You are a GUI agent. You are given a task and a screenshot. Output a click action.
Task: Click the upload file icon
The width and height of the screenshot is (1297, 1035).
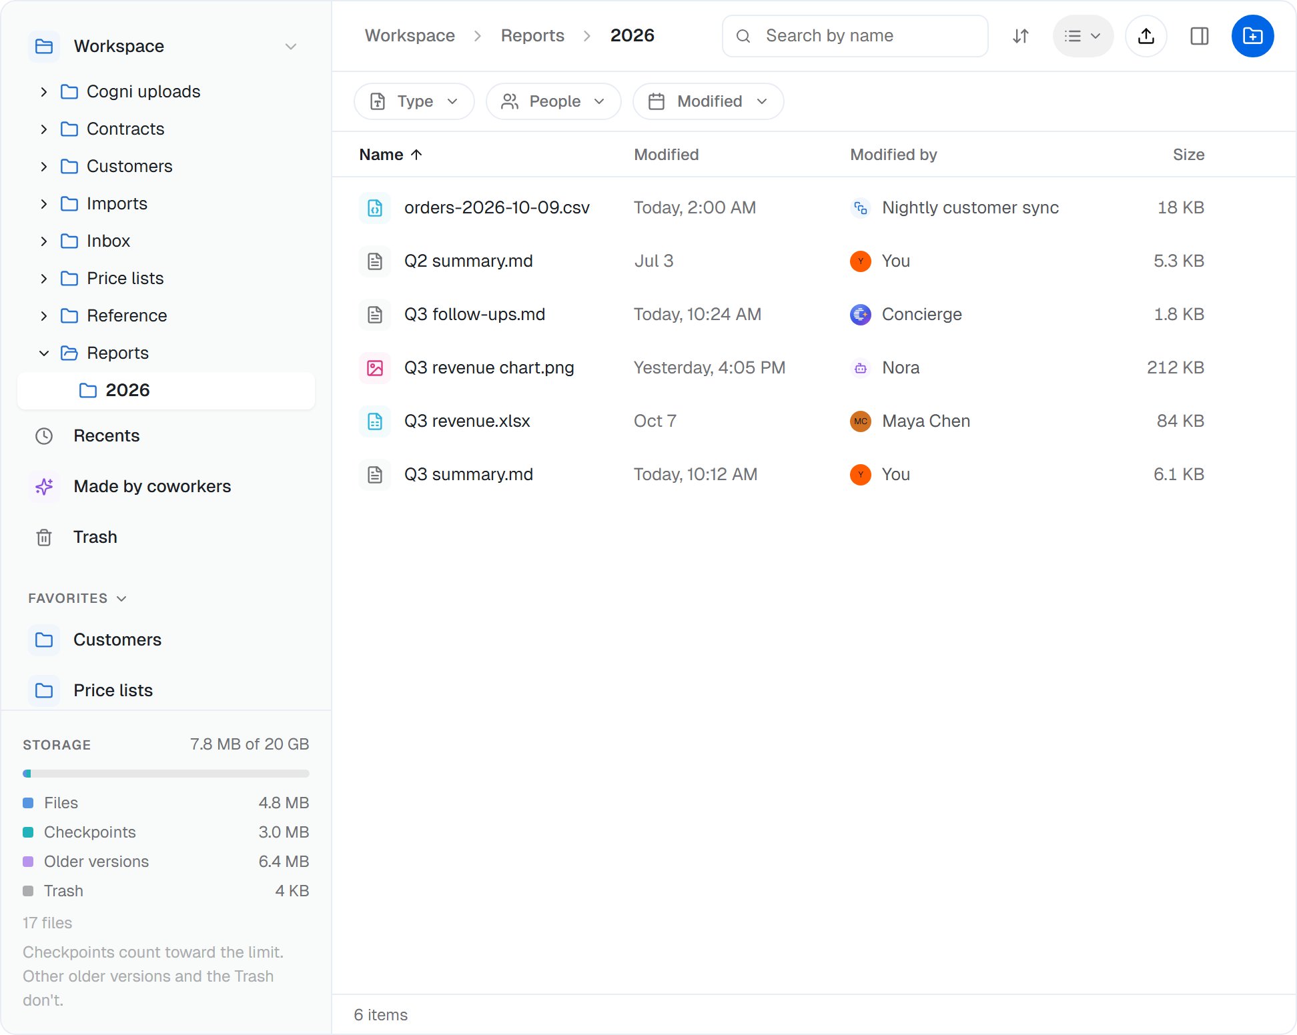1146,36
